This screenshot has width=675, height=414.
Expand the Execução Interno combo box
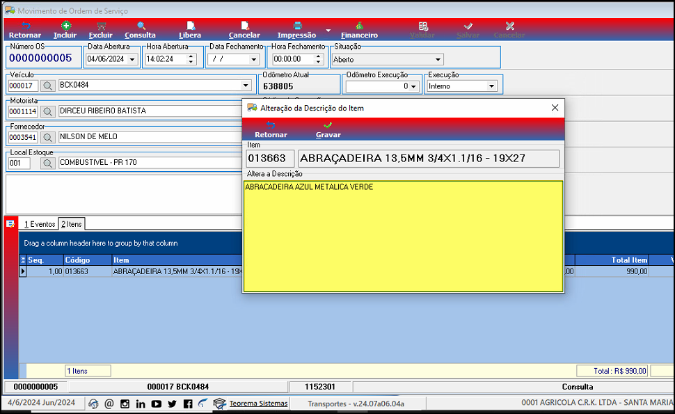pos(491,86)
